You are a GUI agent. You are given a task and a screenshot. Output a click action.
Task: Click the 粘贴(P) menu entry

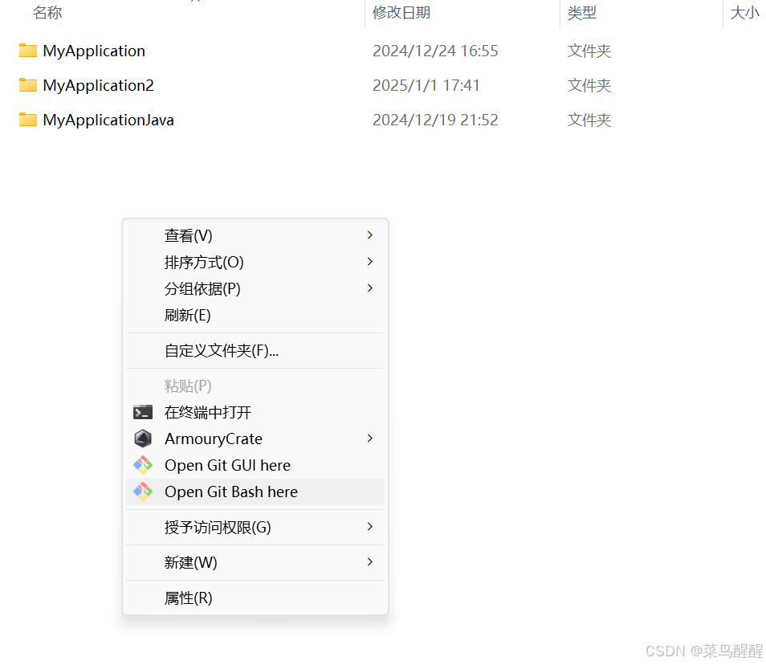[x=255, y=386]
